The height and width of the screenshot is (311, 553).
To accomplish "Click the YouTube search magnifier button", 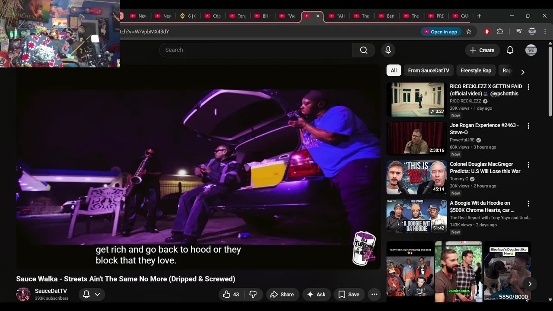I will [364, 50].
